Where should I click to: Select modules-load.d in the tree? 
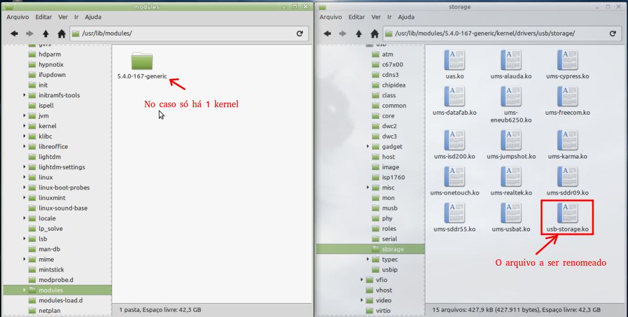pos(61,300)
